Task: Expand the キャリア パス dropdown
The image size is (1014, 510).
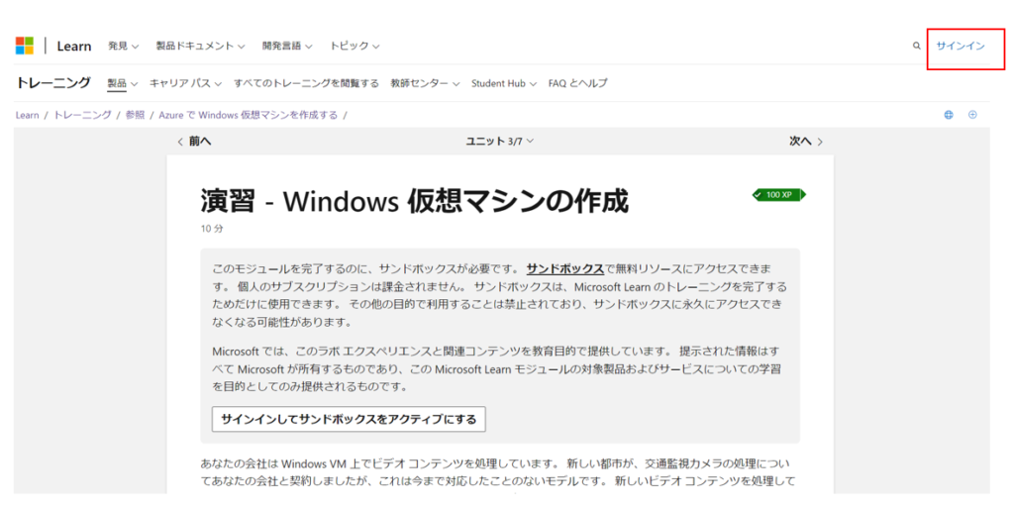Action: point(185,83)
